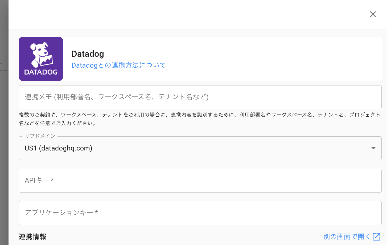Click the external-link icon beside 別の画面で開く
This screenshot has width=387, height=245.
click(376, 236)
